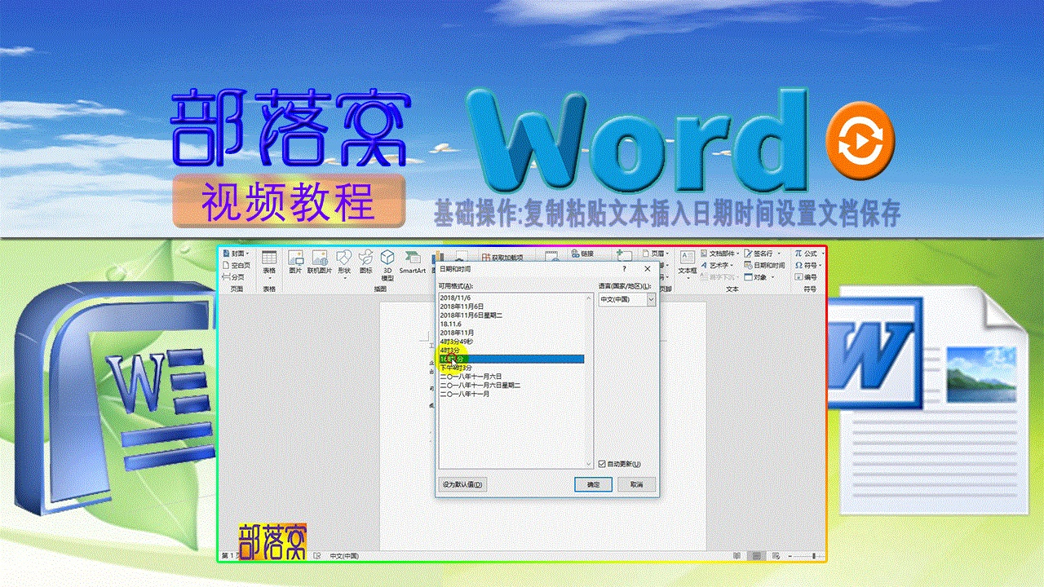Click the 设为默认值 button
The image size is (1044, 587).
tap(462, 484)
